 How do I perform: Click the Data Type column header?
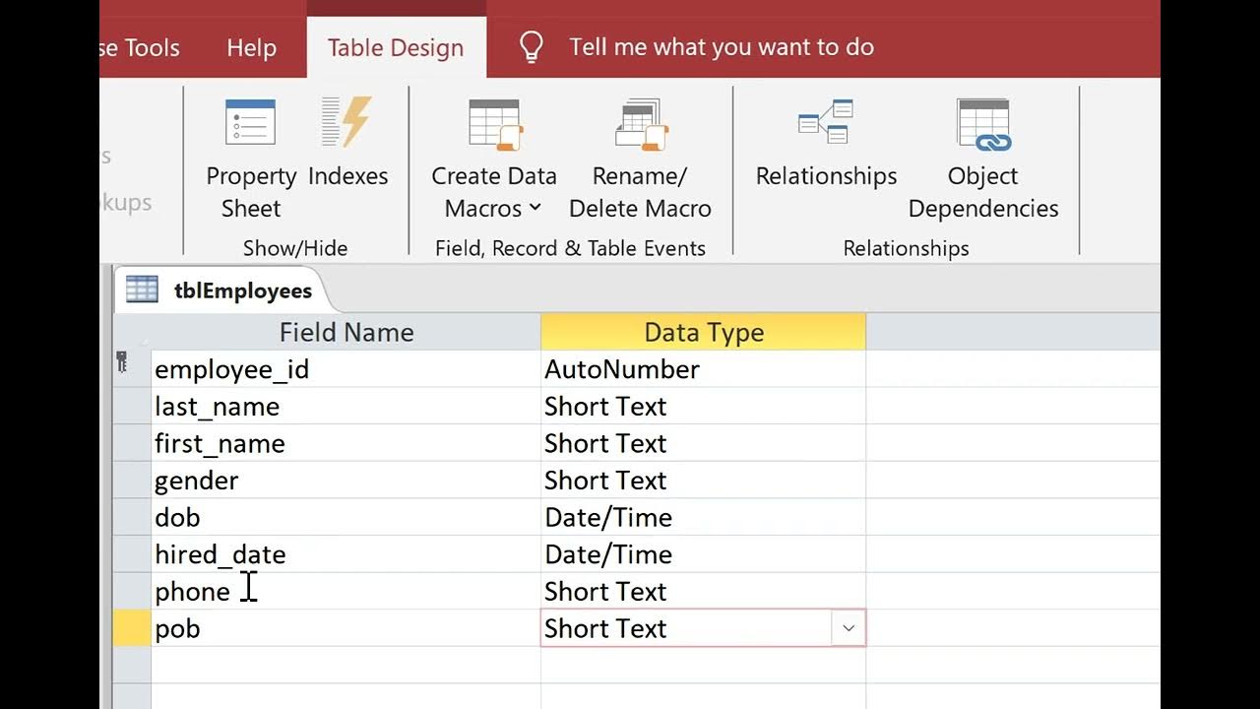pos(703,333)
